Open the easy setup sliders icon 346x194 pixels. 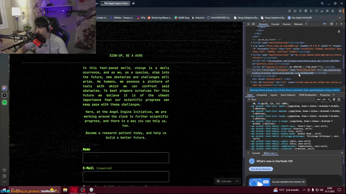click(x=327, y=11)
